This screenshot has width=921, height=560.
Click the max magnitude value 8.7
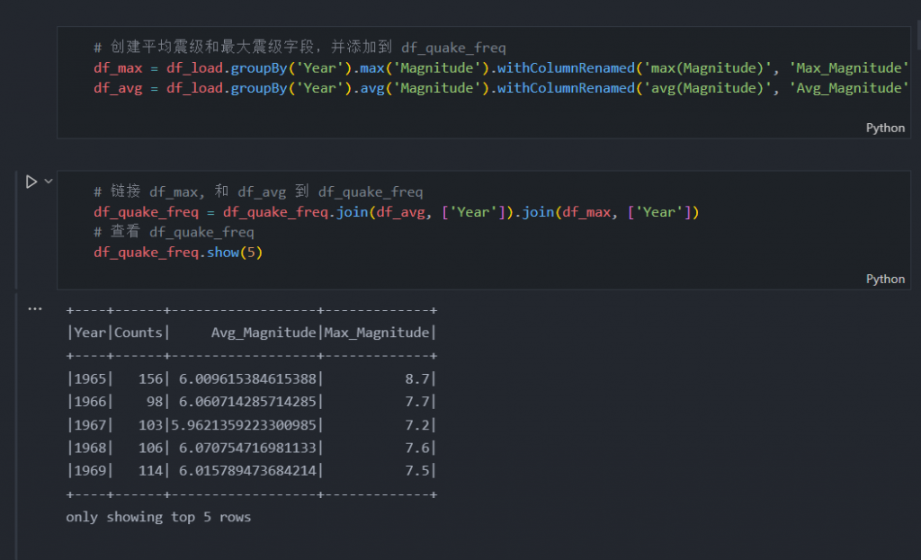pos(417,378)
